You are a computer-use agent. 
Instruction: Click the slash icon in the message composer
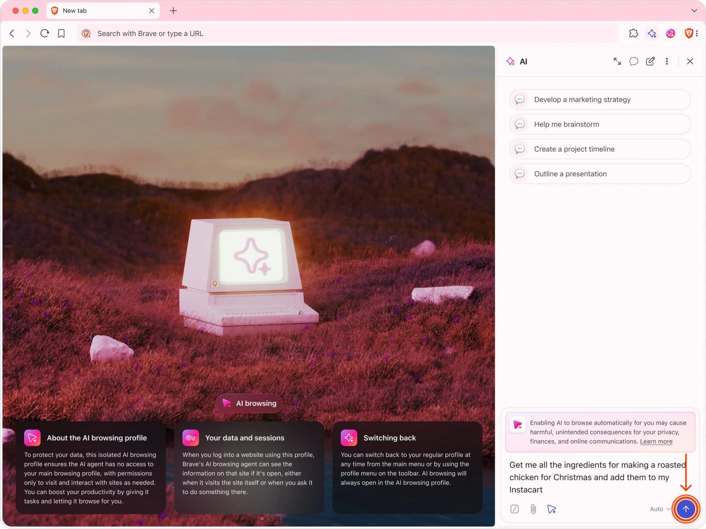coord(515,509)
